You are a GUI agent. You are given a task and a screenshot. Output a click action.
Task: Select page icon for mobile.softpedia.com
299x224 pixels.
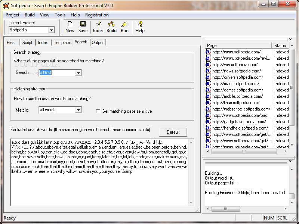208,96
